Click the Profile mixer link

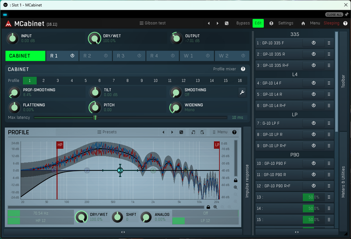(225, 69)
